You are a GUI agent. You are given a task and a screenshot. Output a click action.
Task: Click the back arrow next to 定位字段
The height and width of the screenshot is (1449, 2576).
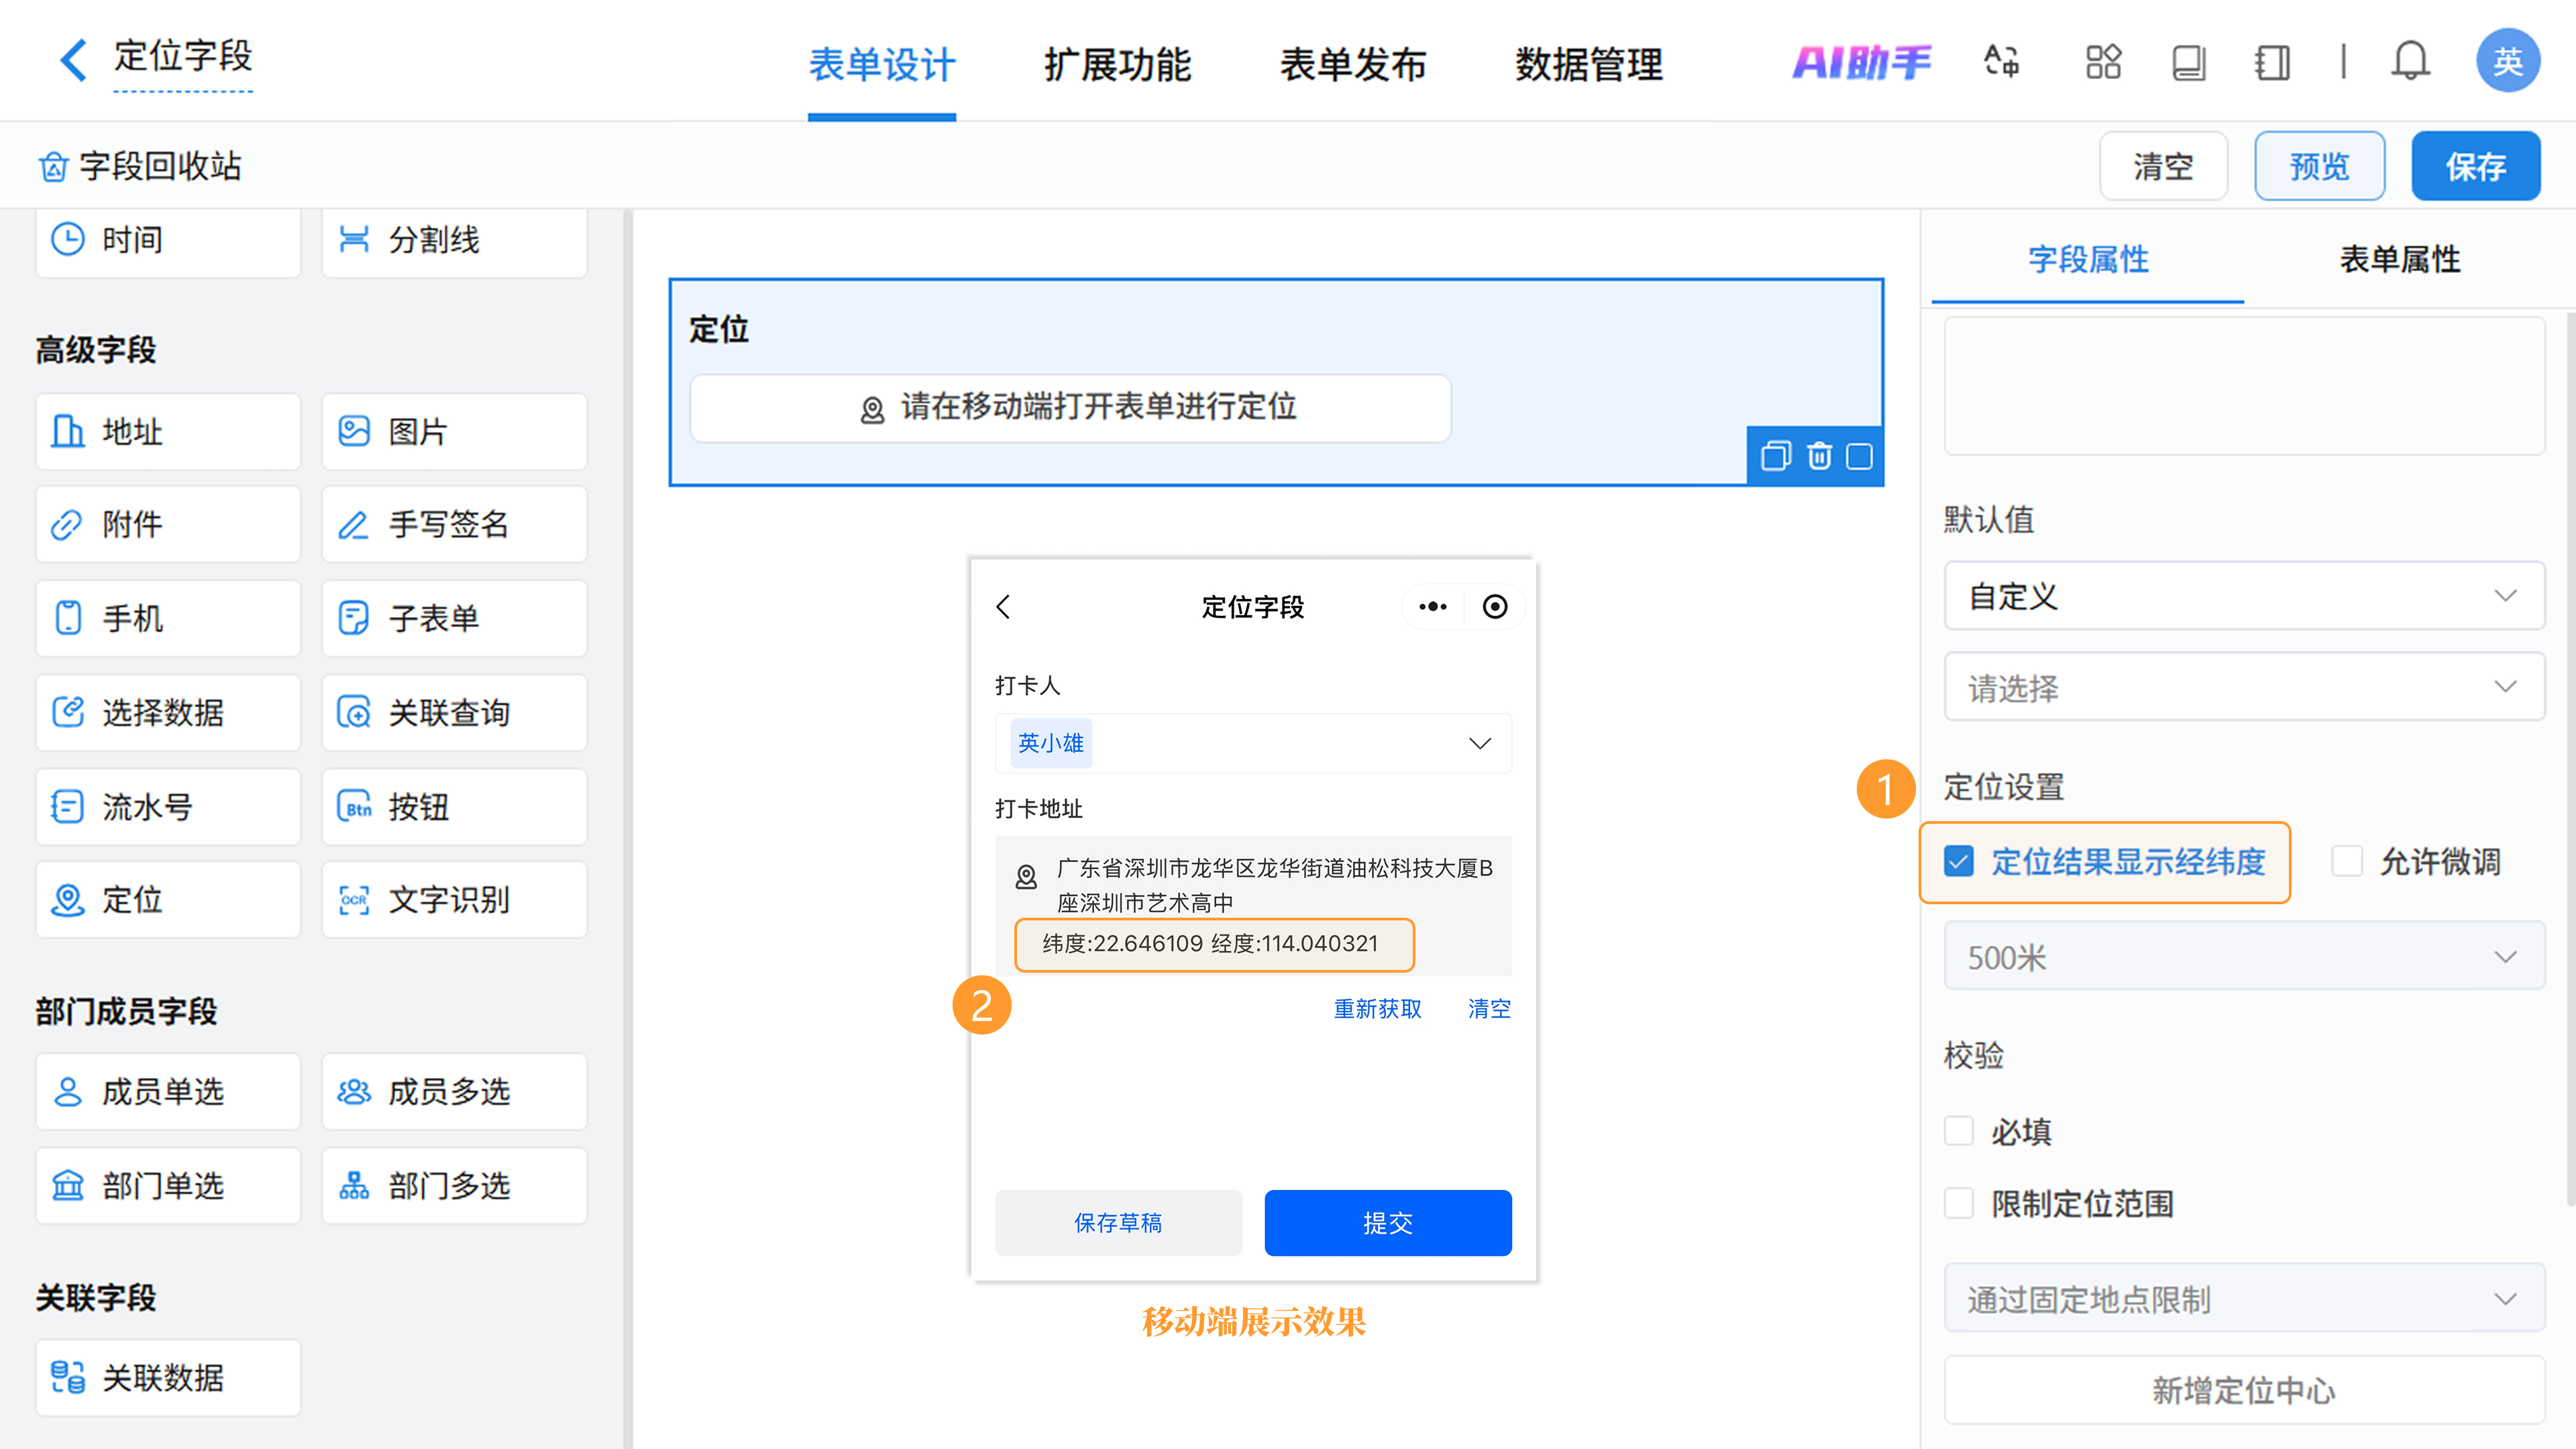point(73,60)
